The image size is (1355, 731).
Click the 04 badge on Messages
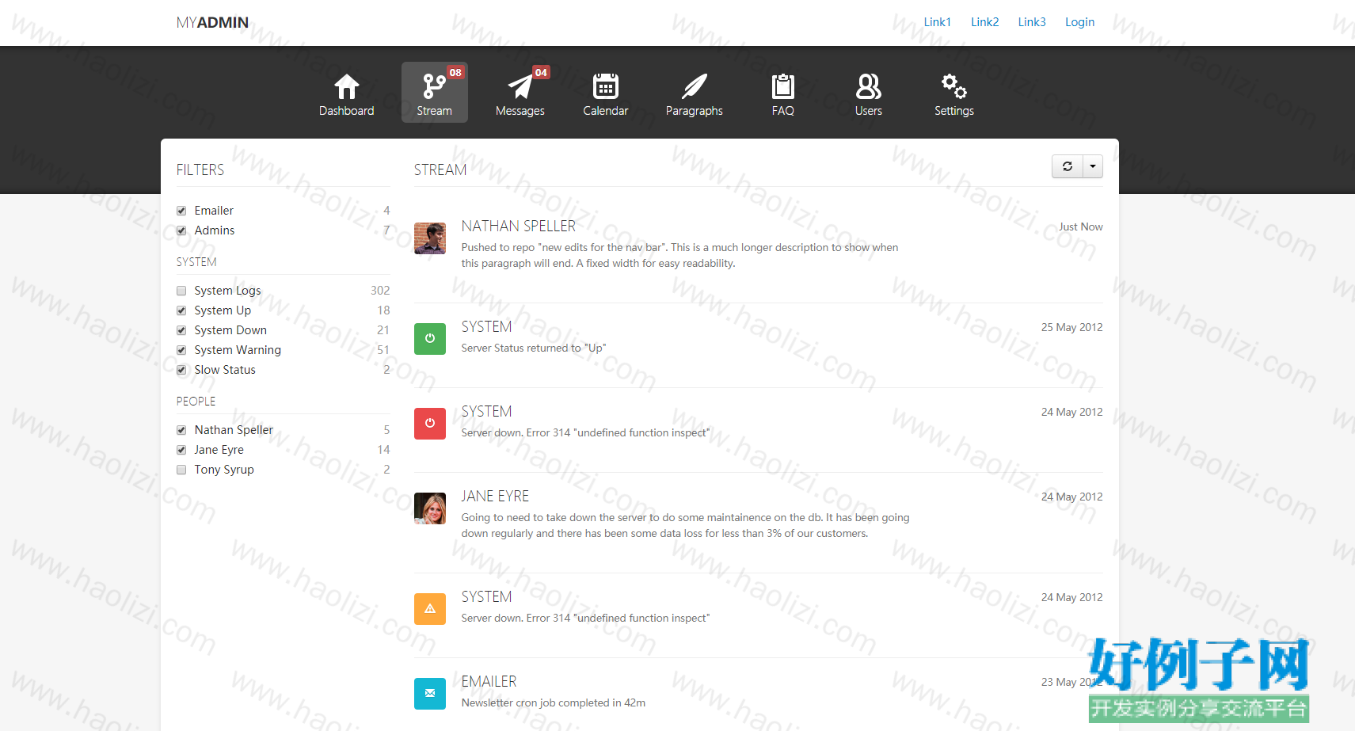click(541, 72)
